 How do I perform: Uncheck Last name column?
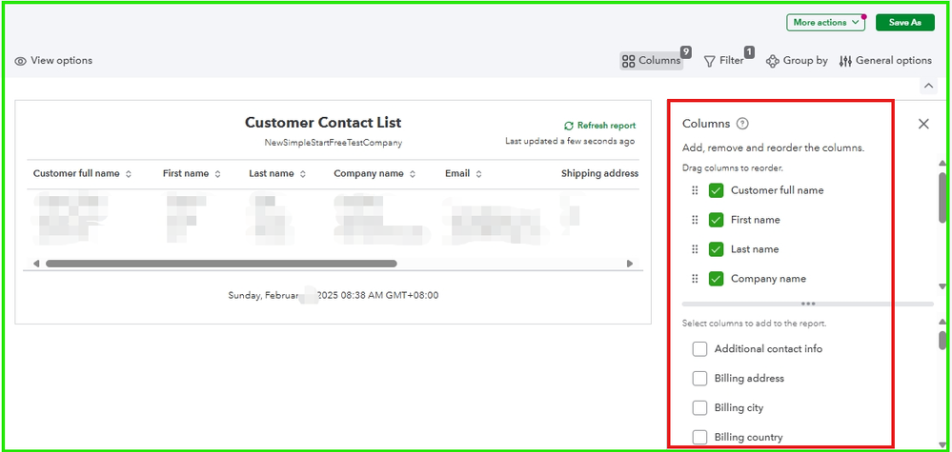coord(717,249)
